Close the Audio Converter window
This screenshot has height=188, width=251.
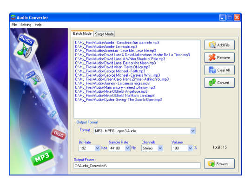[x=237, y=18]
